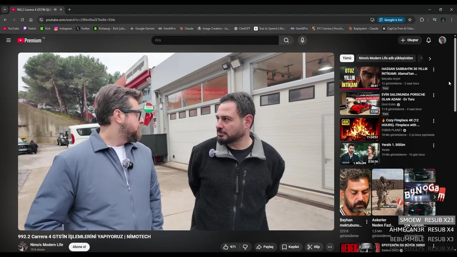Open options for Hassan Sabbah video

click(433, 70)
